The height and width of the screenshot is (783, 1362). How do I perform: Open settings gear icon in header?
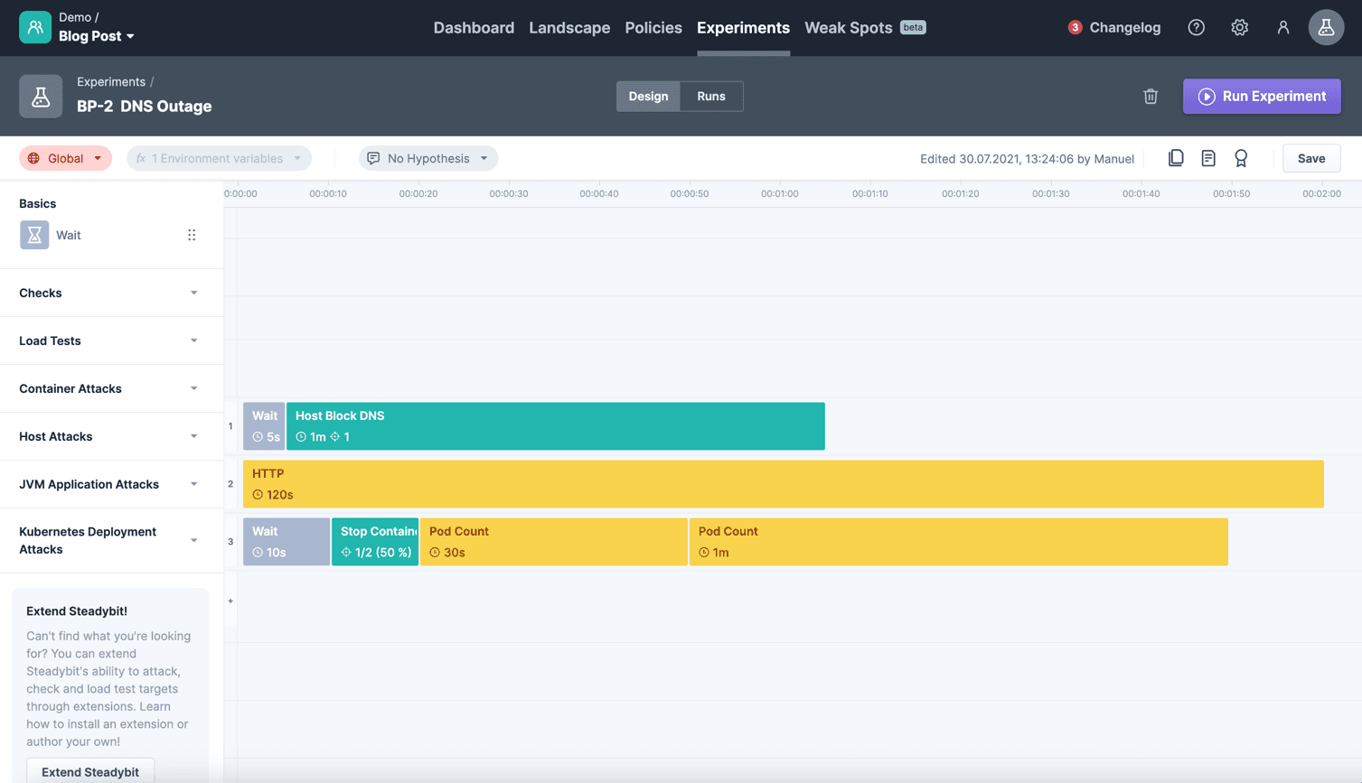pos(1239,28)
